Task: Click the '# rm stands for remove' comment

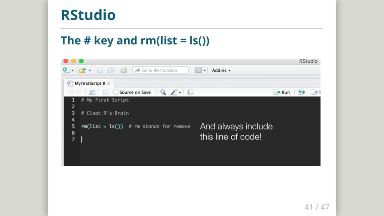Action: coord(159,126)
